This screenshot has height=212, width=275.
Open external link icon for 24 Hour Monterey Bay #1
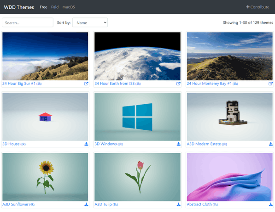[x=270, y=84]
